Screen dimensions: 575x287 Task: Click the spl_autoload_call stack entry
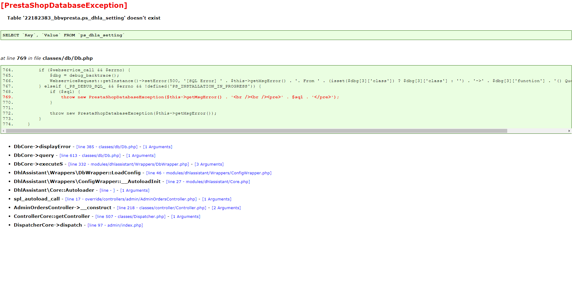click(37, 199)
